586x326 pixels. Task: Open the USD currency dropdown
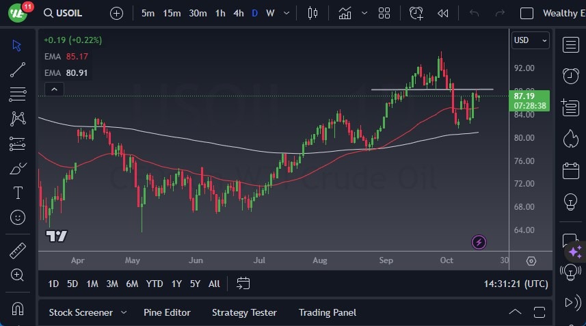tap(530, 40)
